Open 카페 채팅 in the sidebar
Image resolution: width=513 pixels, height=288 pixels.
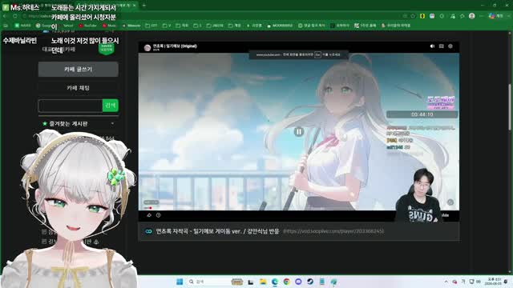tap(79, 88)
